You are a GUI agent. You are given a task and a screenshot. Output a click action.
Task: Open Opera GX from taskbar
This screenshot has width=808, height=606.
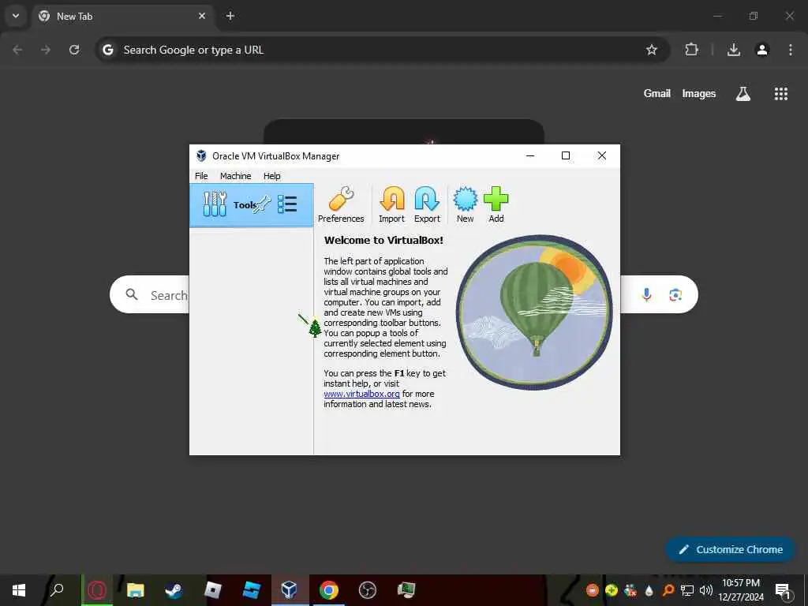pyautogui.click(x=97, y=590)
